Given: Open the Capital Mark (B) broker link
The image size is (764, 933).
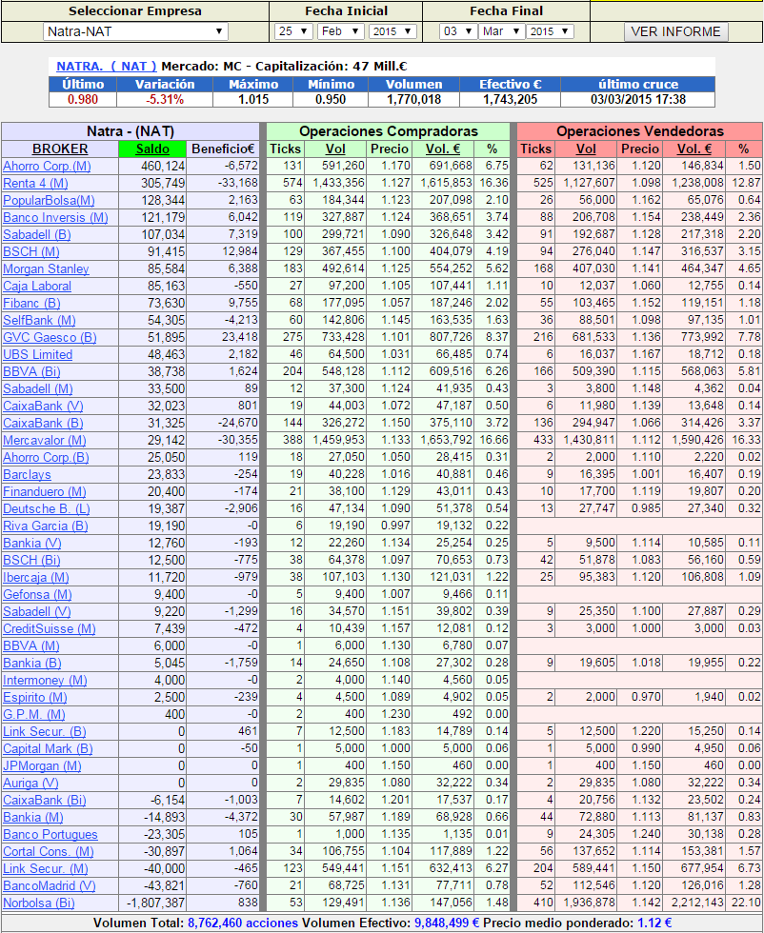Looking at the screenshot, I should tap(48, 749).
